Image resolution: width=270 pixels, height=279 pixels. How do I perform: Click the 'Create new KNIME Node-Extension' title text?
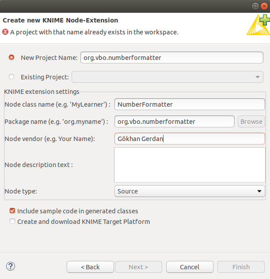(x=61, y=20)
